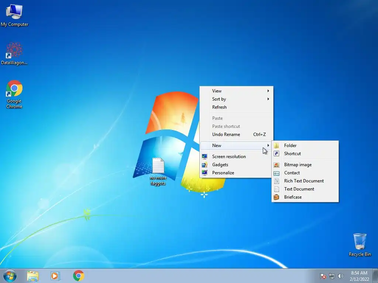This screenshot has width=378, height=283.
Task: Choose Refresh from the context menu
Action: 237,107
